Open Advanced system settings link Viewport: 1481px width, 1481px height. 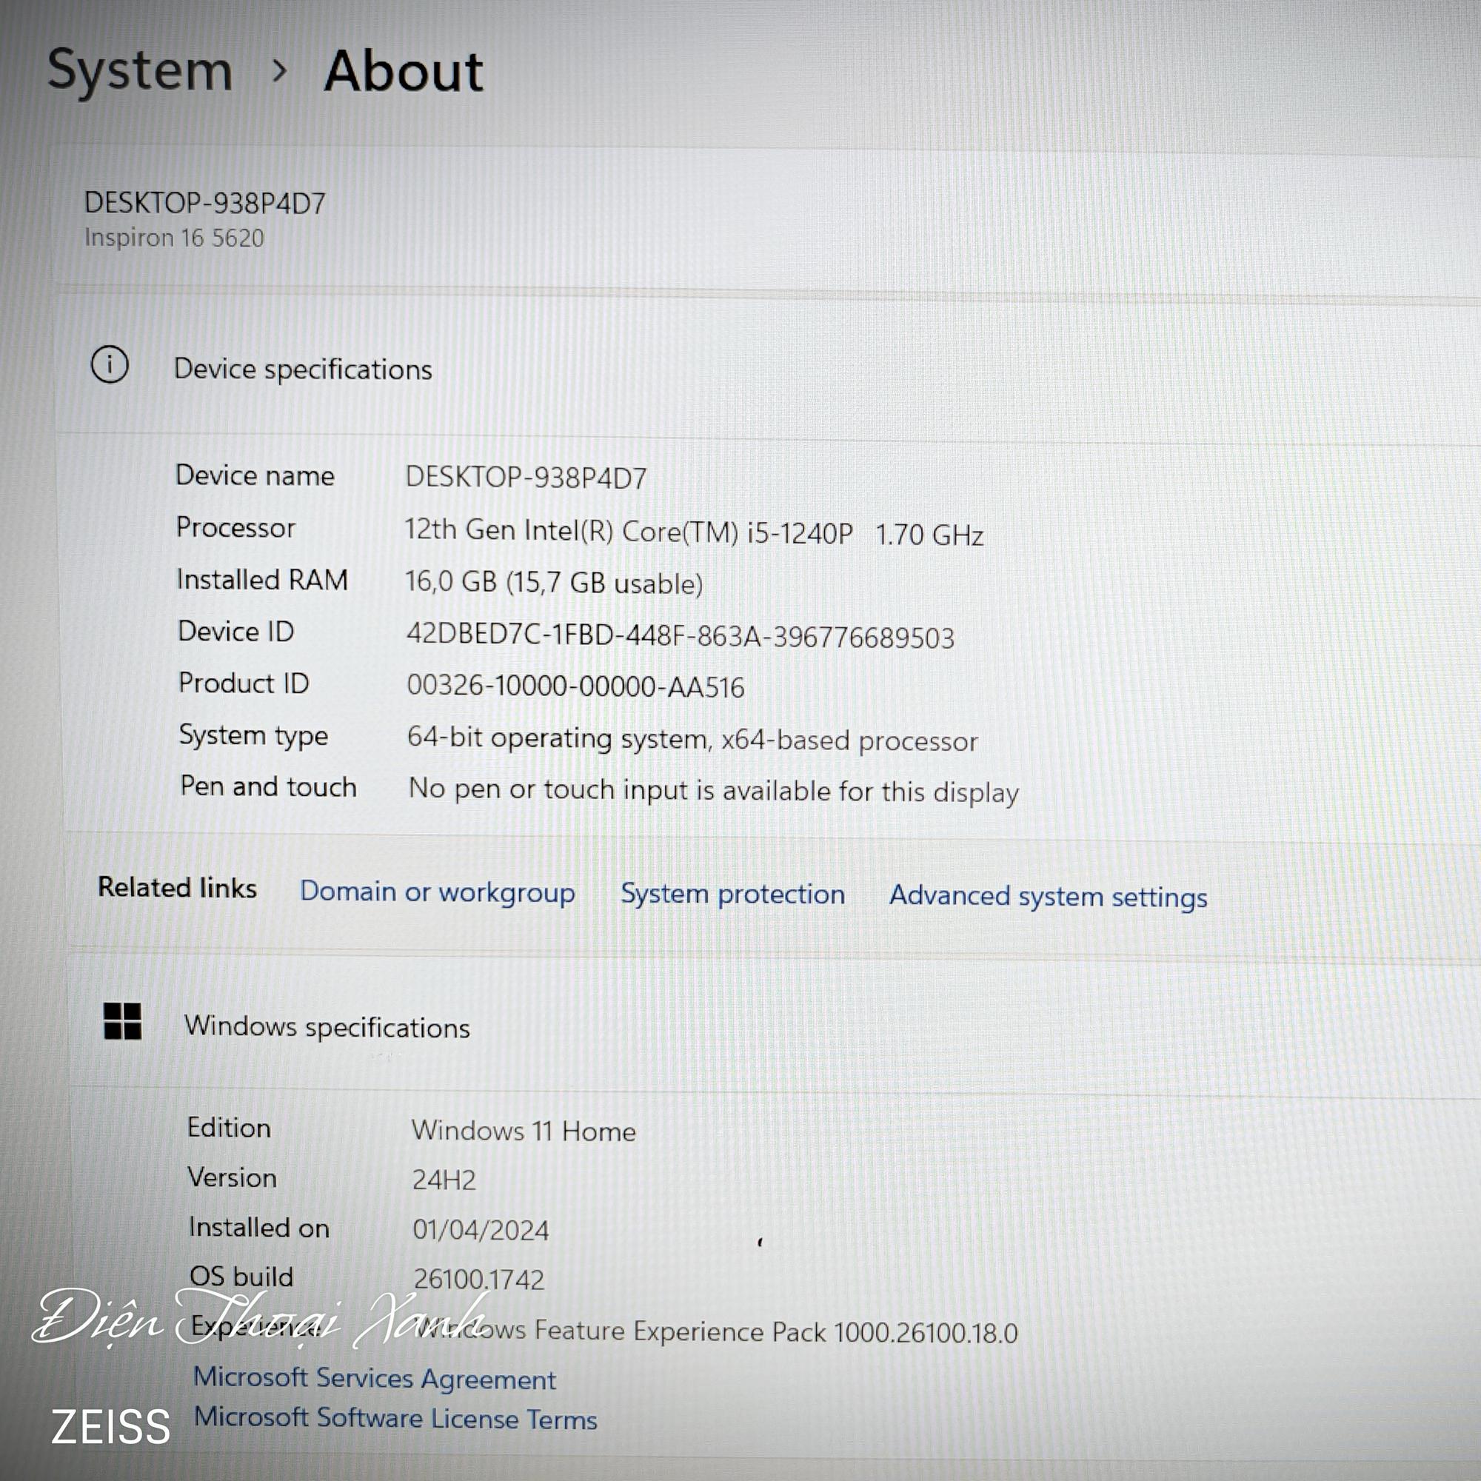coord(1048,896)
